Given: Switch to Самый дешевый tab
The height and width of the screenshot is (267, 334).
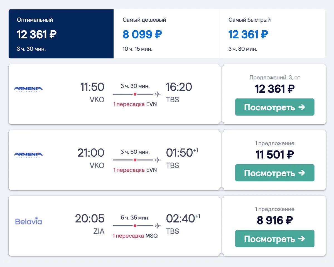Looking at the screenshot, I should pyautogui.click(x=166, y=34).
